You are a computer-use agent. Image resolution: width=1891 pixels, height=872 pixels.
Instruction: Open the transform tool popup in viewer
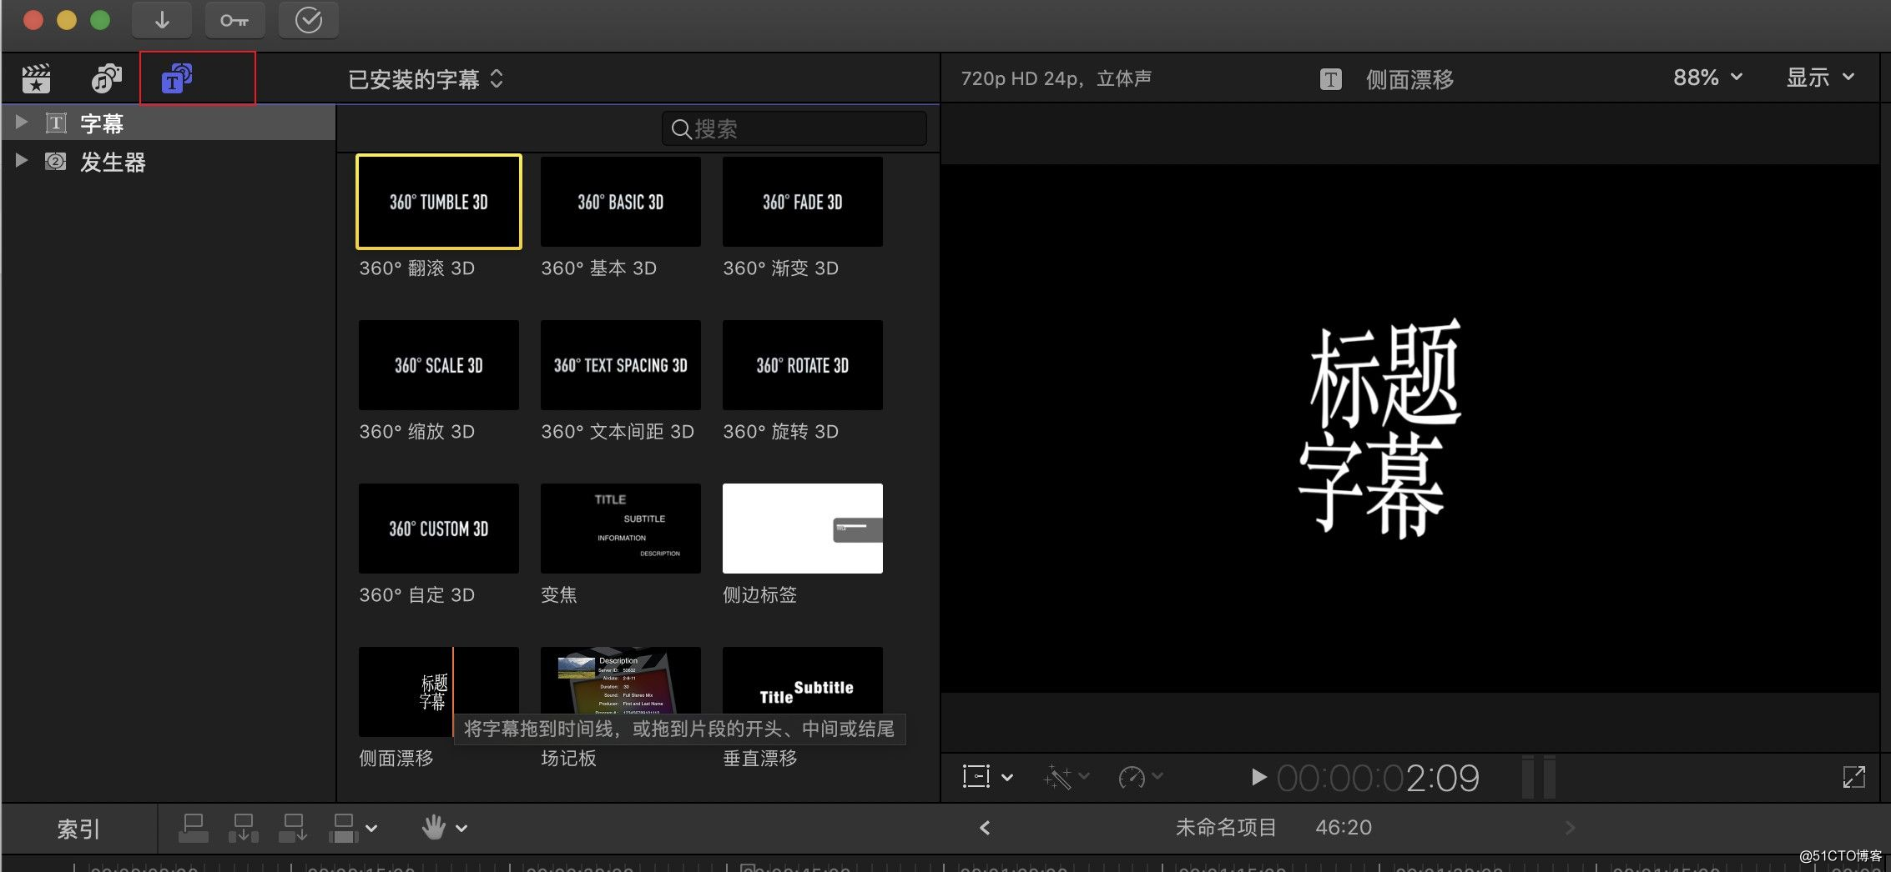point(987,777)
